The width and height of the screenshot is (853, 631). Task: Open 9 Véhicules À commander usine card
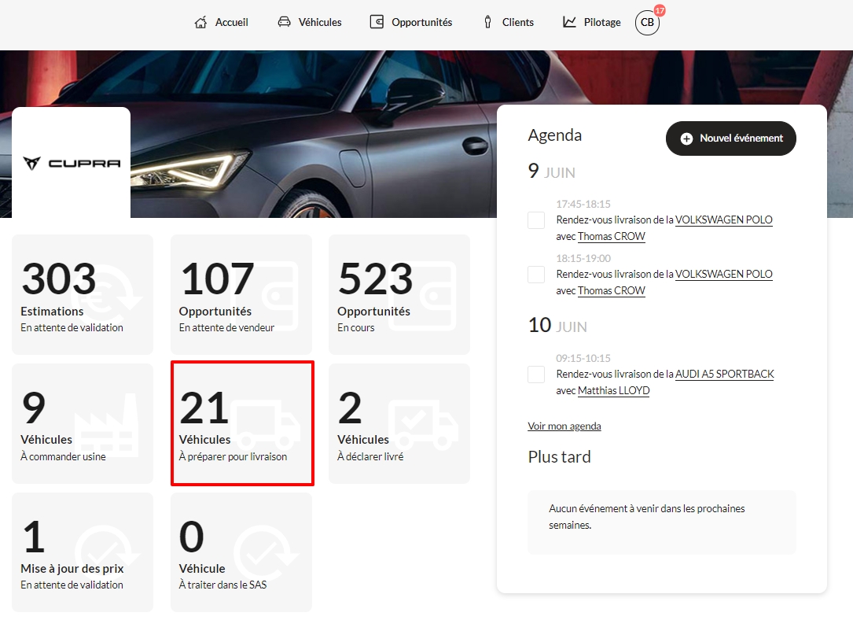point(83,423)
